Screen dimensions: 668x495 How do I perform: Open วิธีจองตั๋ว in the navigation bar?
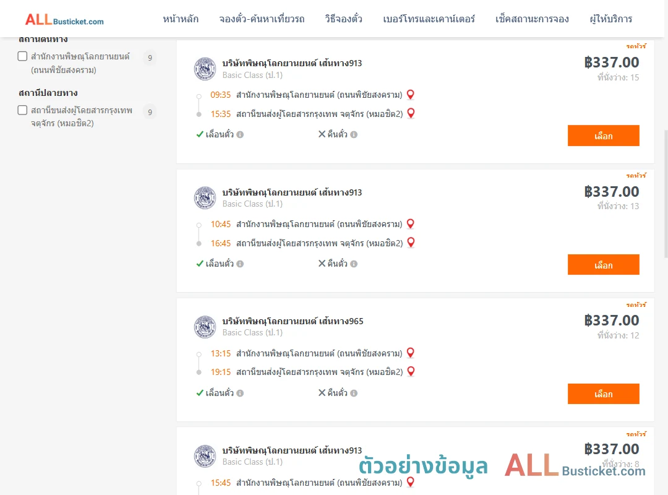coord(343,19)
